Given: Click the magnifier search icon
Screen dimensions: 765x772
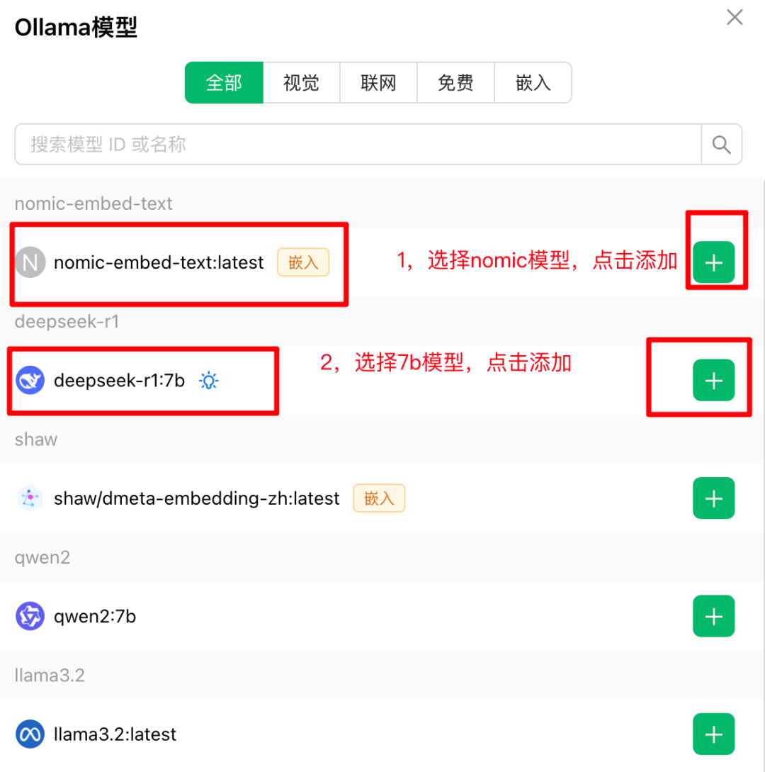Looking at the screenshot, I should [721, 144].
